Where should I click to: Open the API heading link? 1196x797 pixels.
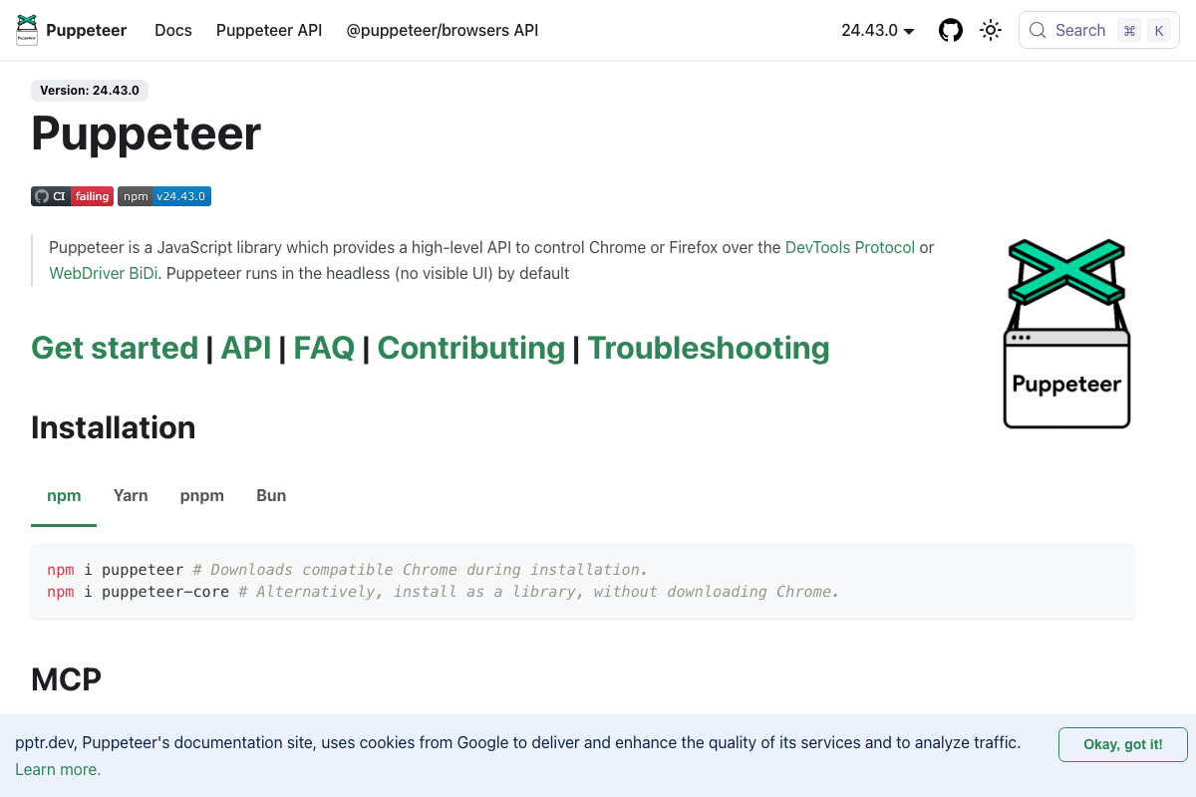point(246,348)
